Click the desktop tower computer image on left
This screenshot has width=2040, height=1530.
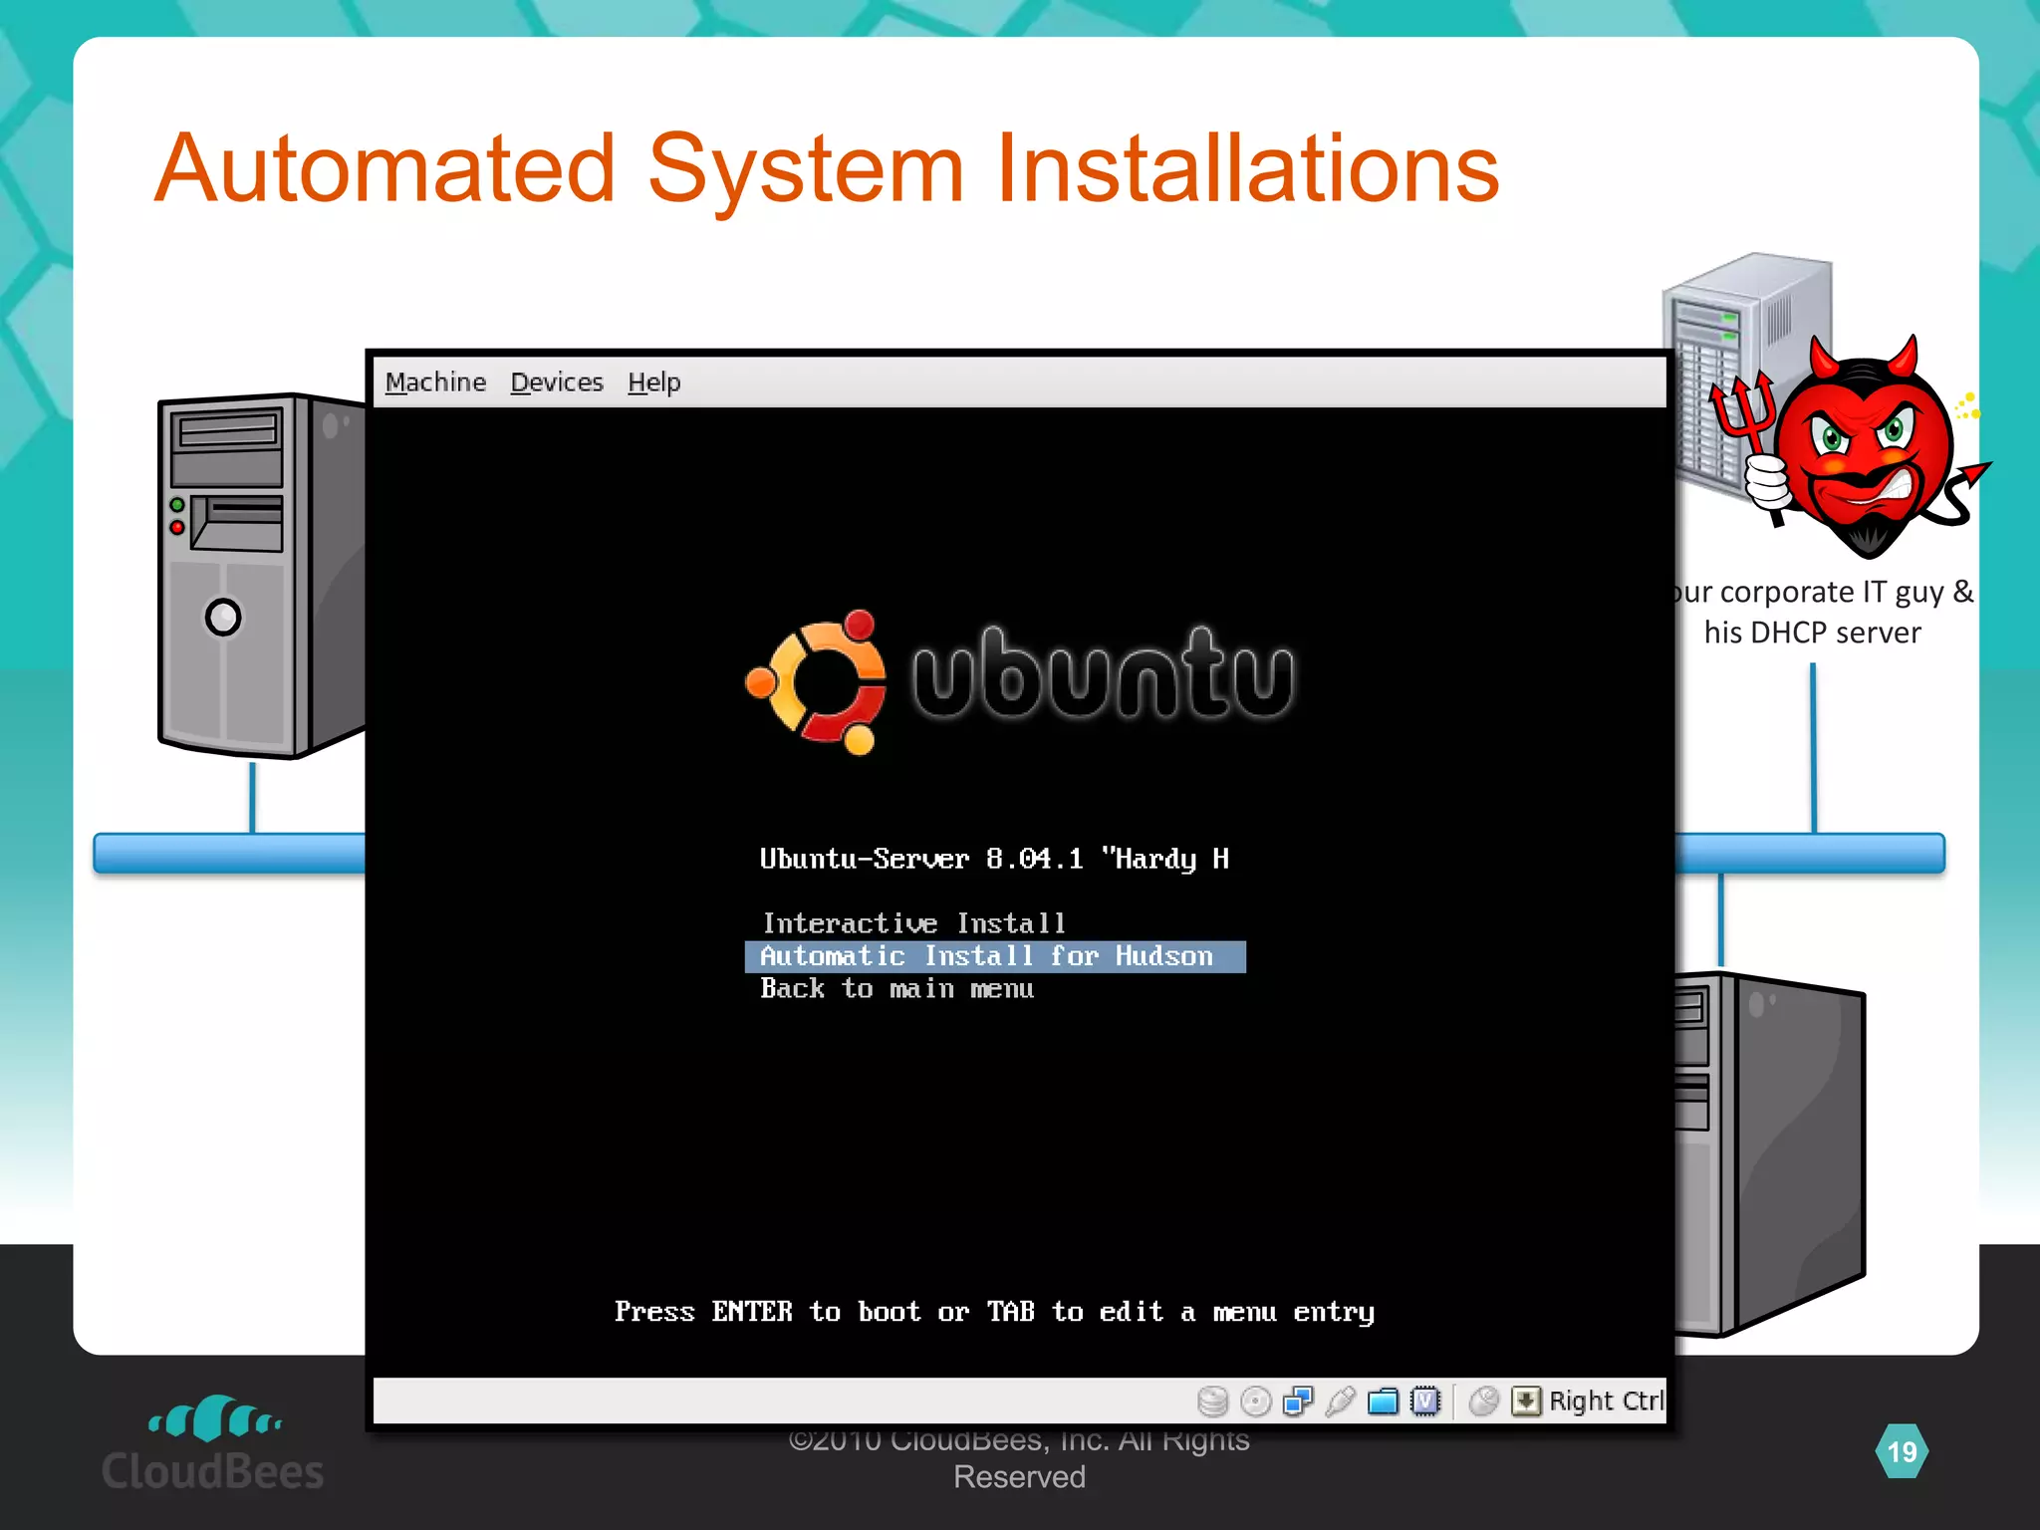click(261, 576)
